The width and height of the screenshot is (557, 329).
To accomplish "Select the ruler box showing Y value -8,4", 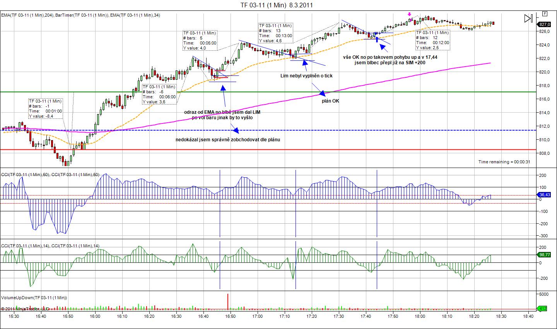I will (45, 109).
